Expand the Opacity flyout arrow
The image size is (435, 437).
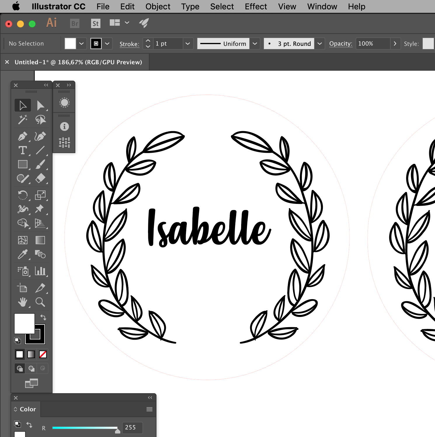pyautogui.click(x=395, y=44)
